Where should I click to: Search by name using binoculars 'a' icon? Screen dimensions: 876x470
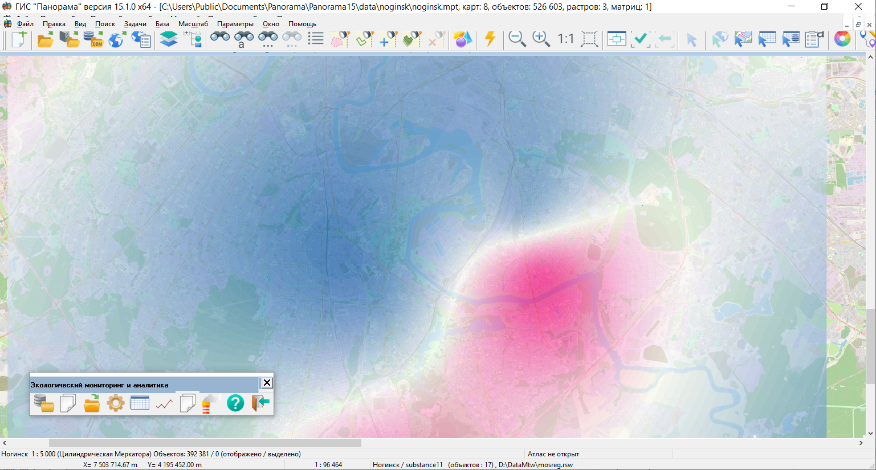coord(244,39)
